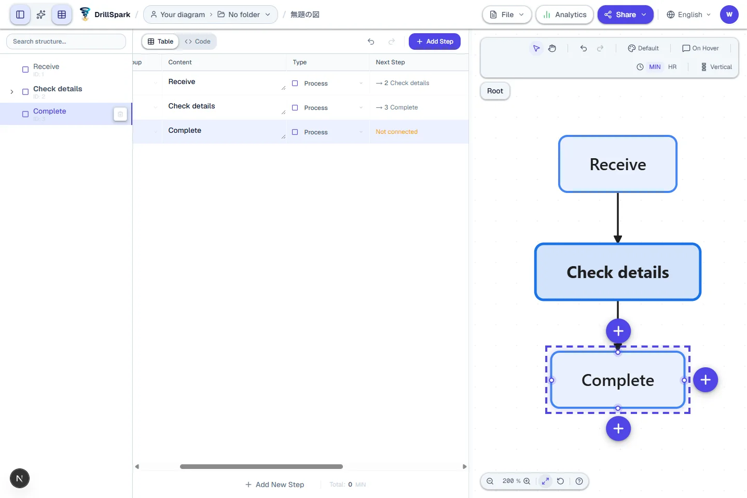
Task: Check the Check details checkbox in sidebar
Action: 25,92
